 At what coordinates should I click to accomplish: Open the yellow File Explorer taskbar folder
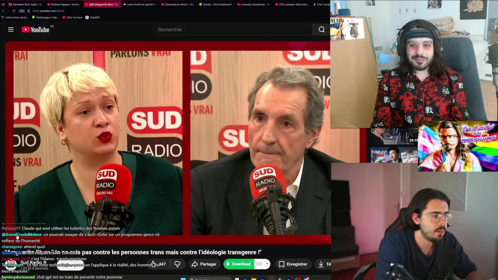[254, 278]
